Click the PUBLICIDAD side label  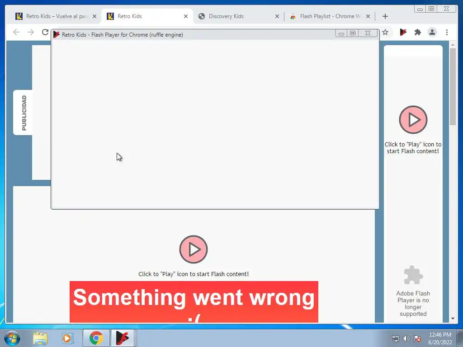24,113
